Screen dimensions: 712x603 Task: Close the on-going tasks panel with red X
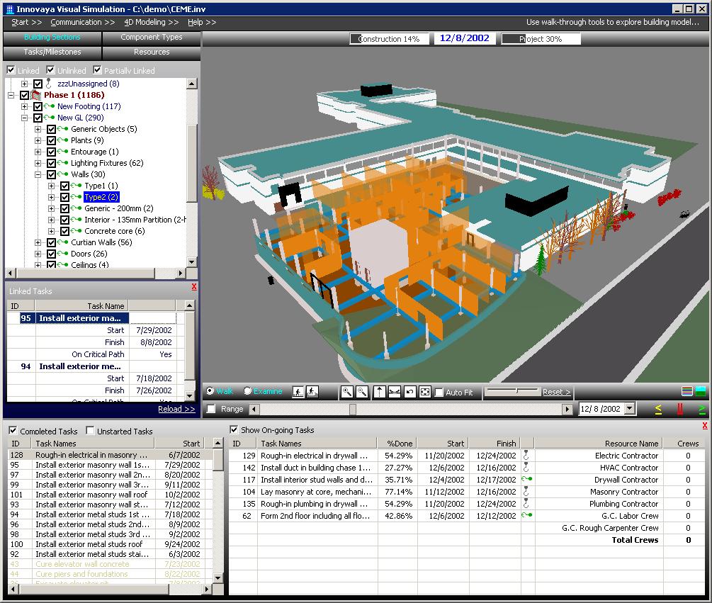click(x=705, y=425)
